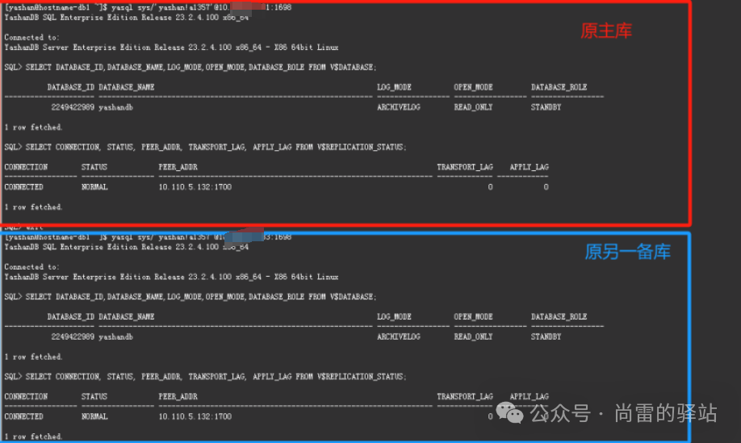Click the CONNECTION header in the lower session
The width and height of the screenshot is (741, 443).
[x=26, y=396]
